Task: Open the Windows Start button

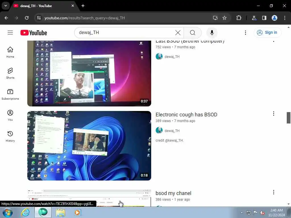Action: [8, 213]
